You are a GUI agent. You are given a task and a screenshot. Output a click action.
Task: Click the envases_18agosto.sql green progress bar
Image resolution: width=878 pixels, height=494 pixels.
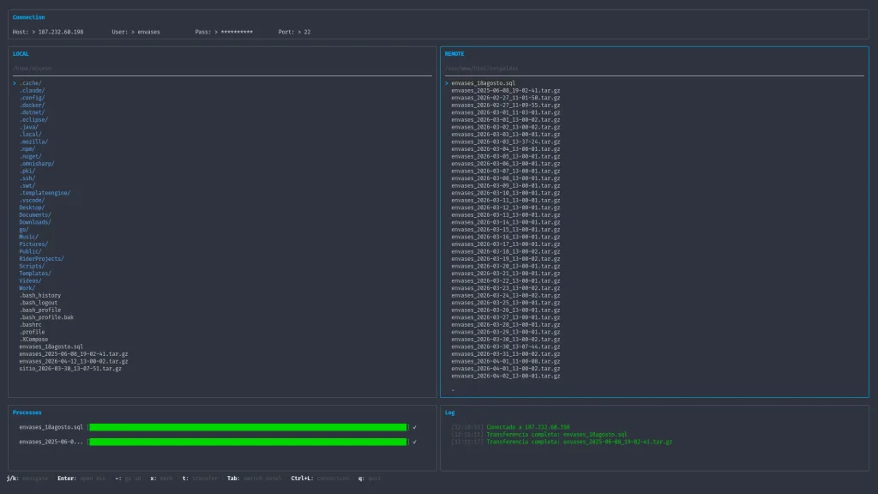tap(248, 427)
